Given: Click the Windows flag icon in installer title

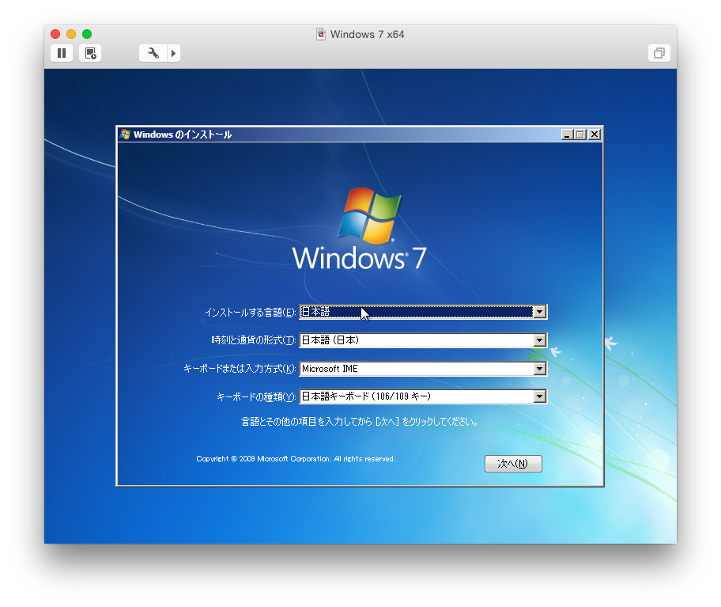Looking at the screenshot, I should pos(125,135).
